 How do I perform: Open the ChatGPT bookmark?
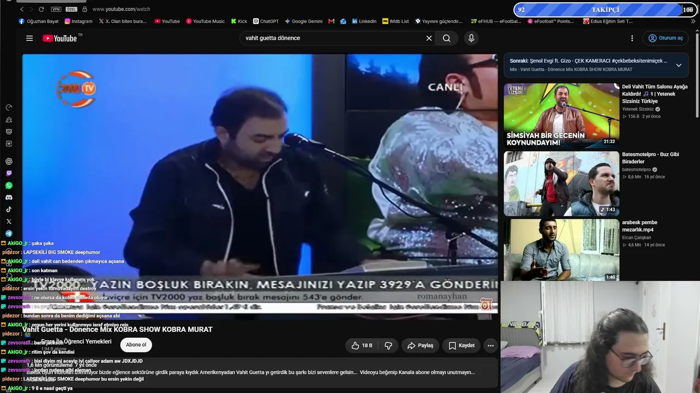266,21
